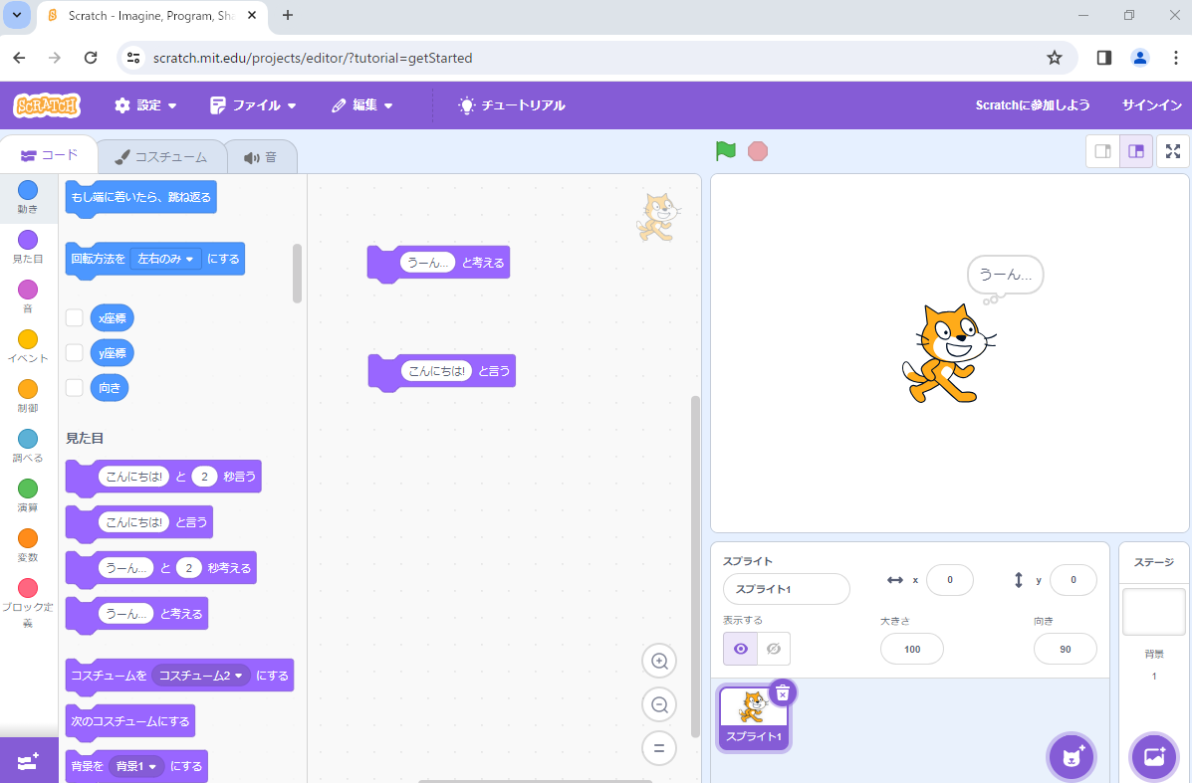The height and width of the screenshot is (783, 1192).
Task: Select the 音 sound category circle
Action: [28, 290]
